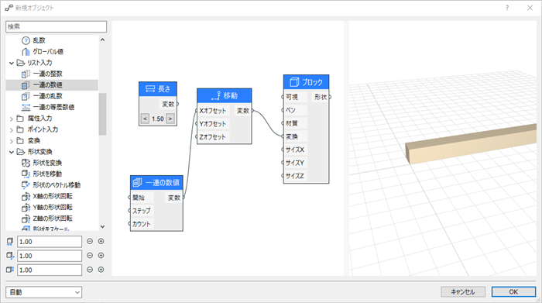The width and height of the screenshot is (542, 303).
Task: Collapse the リスト入力 folder
Action: [x=12, y=63]
